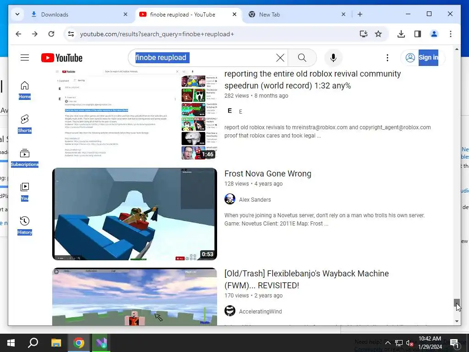Click the page scrollbar down arrow
The image size is (469, 352).
[457, 321]
